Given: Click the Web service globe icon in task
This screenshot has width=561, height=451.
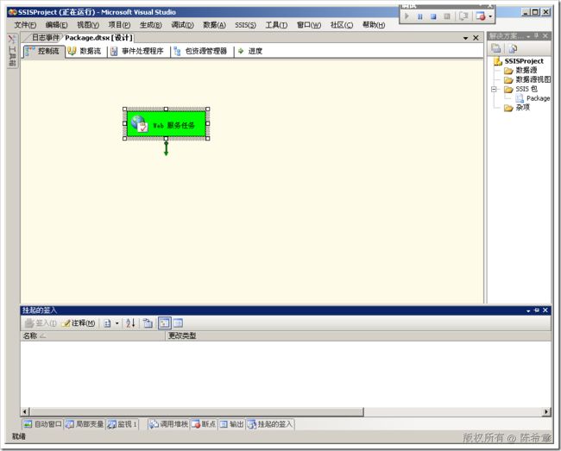Looking at the screenshot, I should point(140,123).
